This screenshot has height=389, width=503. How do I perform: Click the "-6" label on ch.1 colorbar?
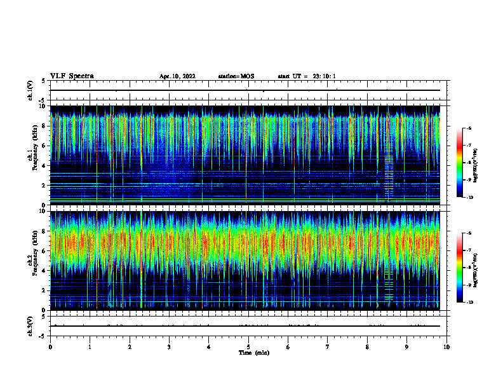pyautogui.click(x=469, y=128)
